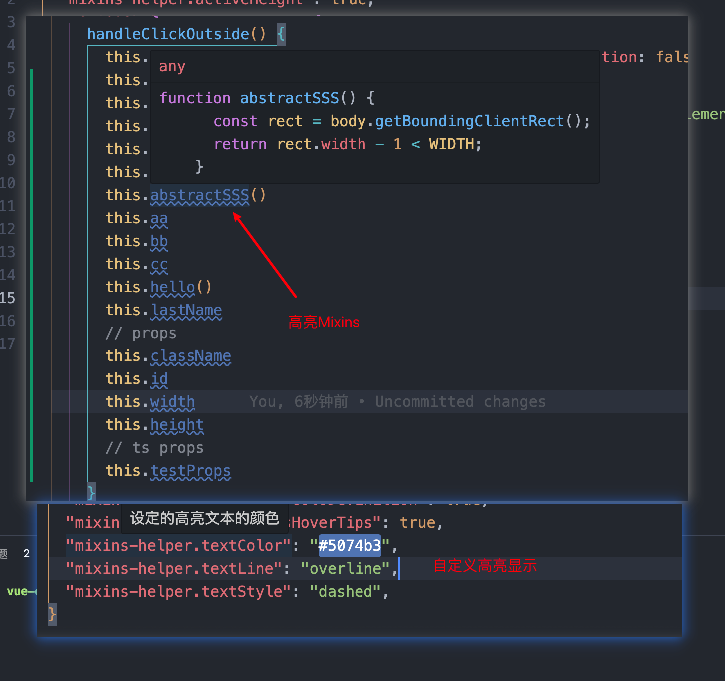Click the 'true' value after HoverTips
Viewport: 725px width, 681px height.
pyautogui.click(x=418, y=523)
